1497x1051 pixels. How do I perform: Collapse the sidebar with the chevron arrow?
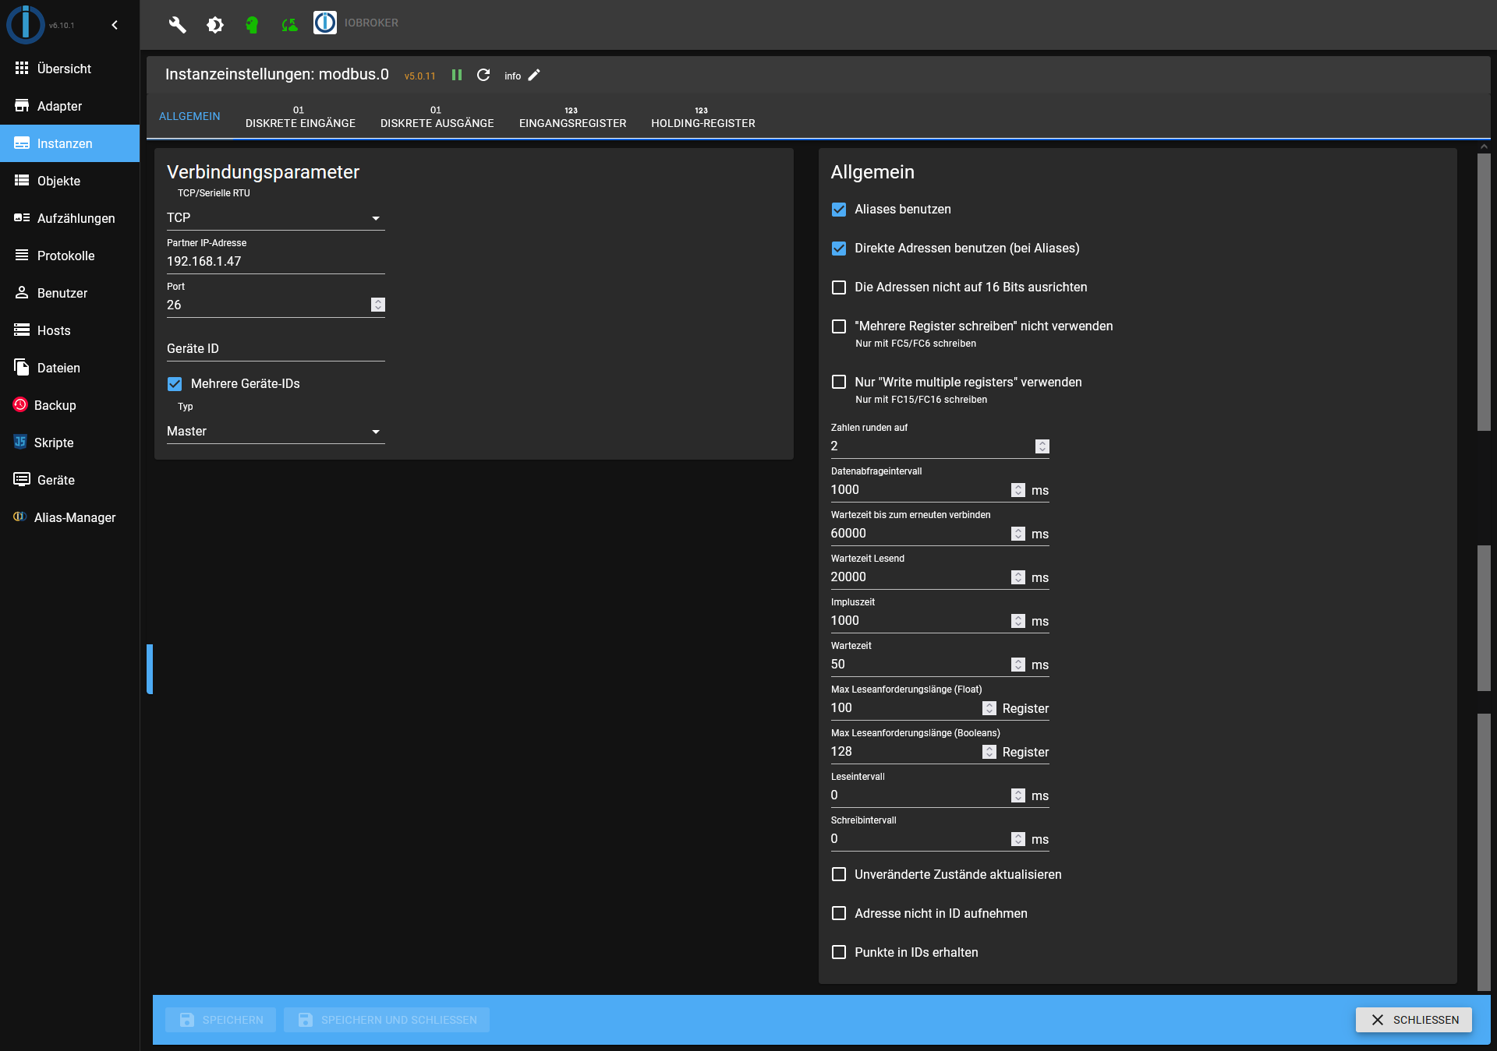pos(115,25)
